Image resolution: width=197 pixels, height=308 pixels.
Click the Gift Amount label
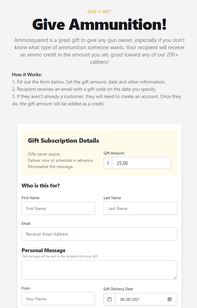(114, 153)
